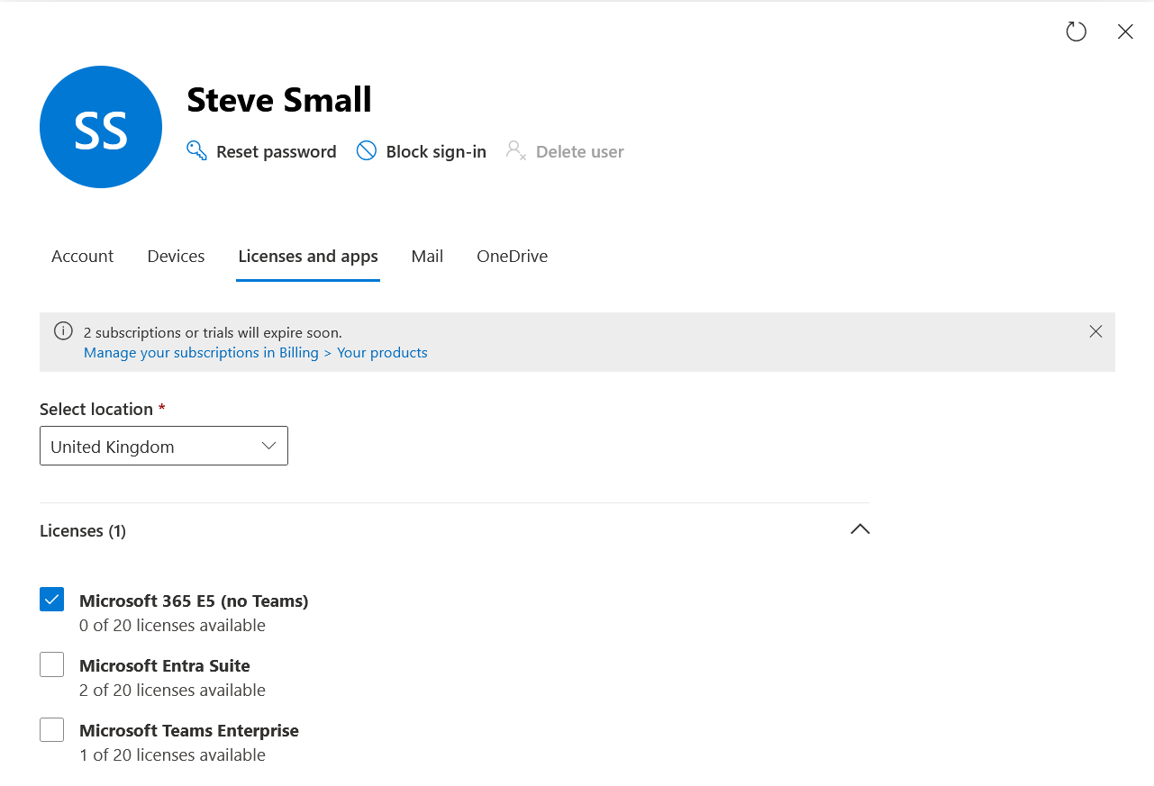1154x786 pixels.
Task: Check the Microsoft Teams Enterprise license
Action: (52, 729)
